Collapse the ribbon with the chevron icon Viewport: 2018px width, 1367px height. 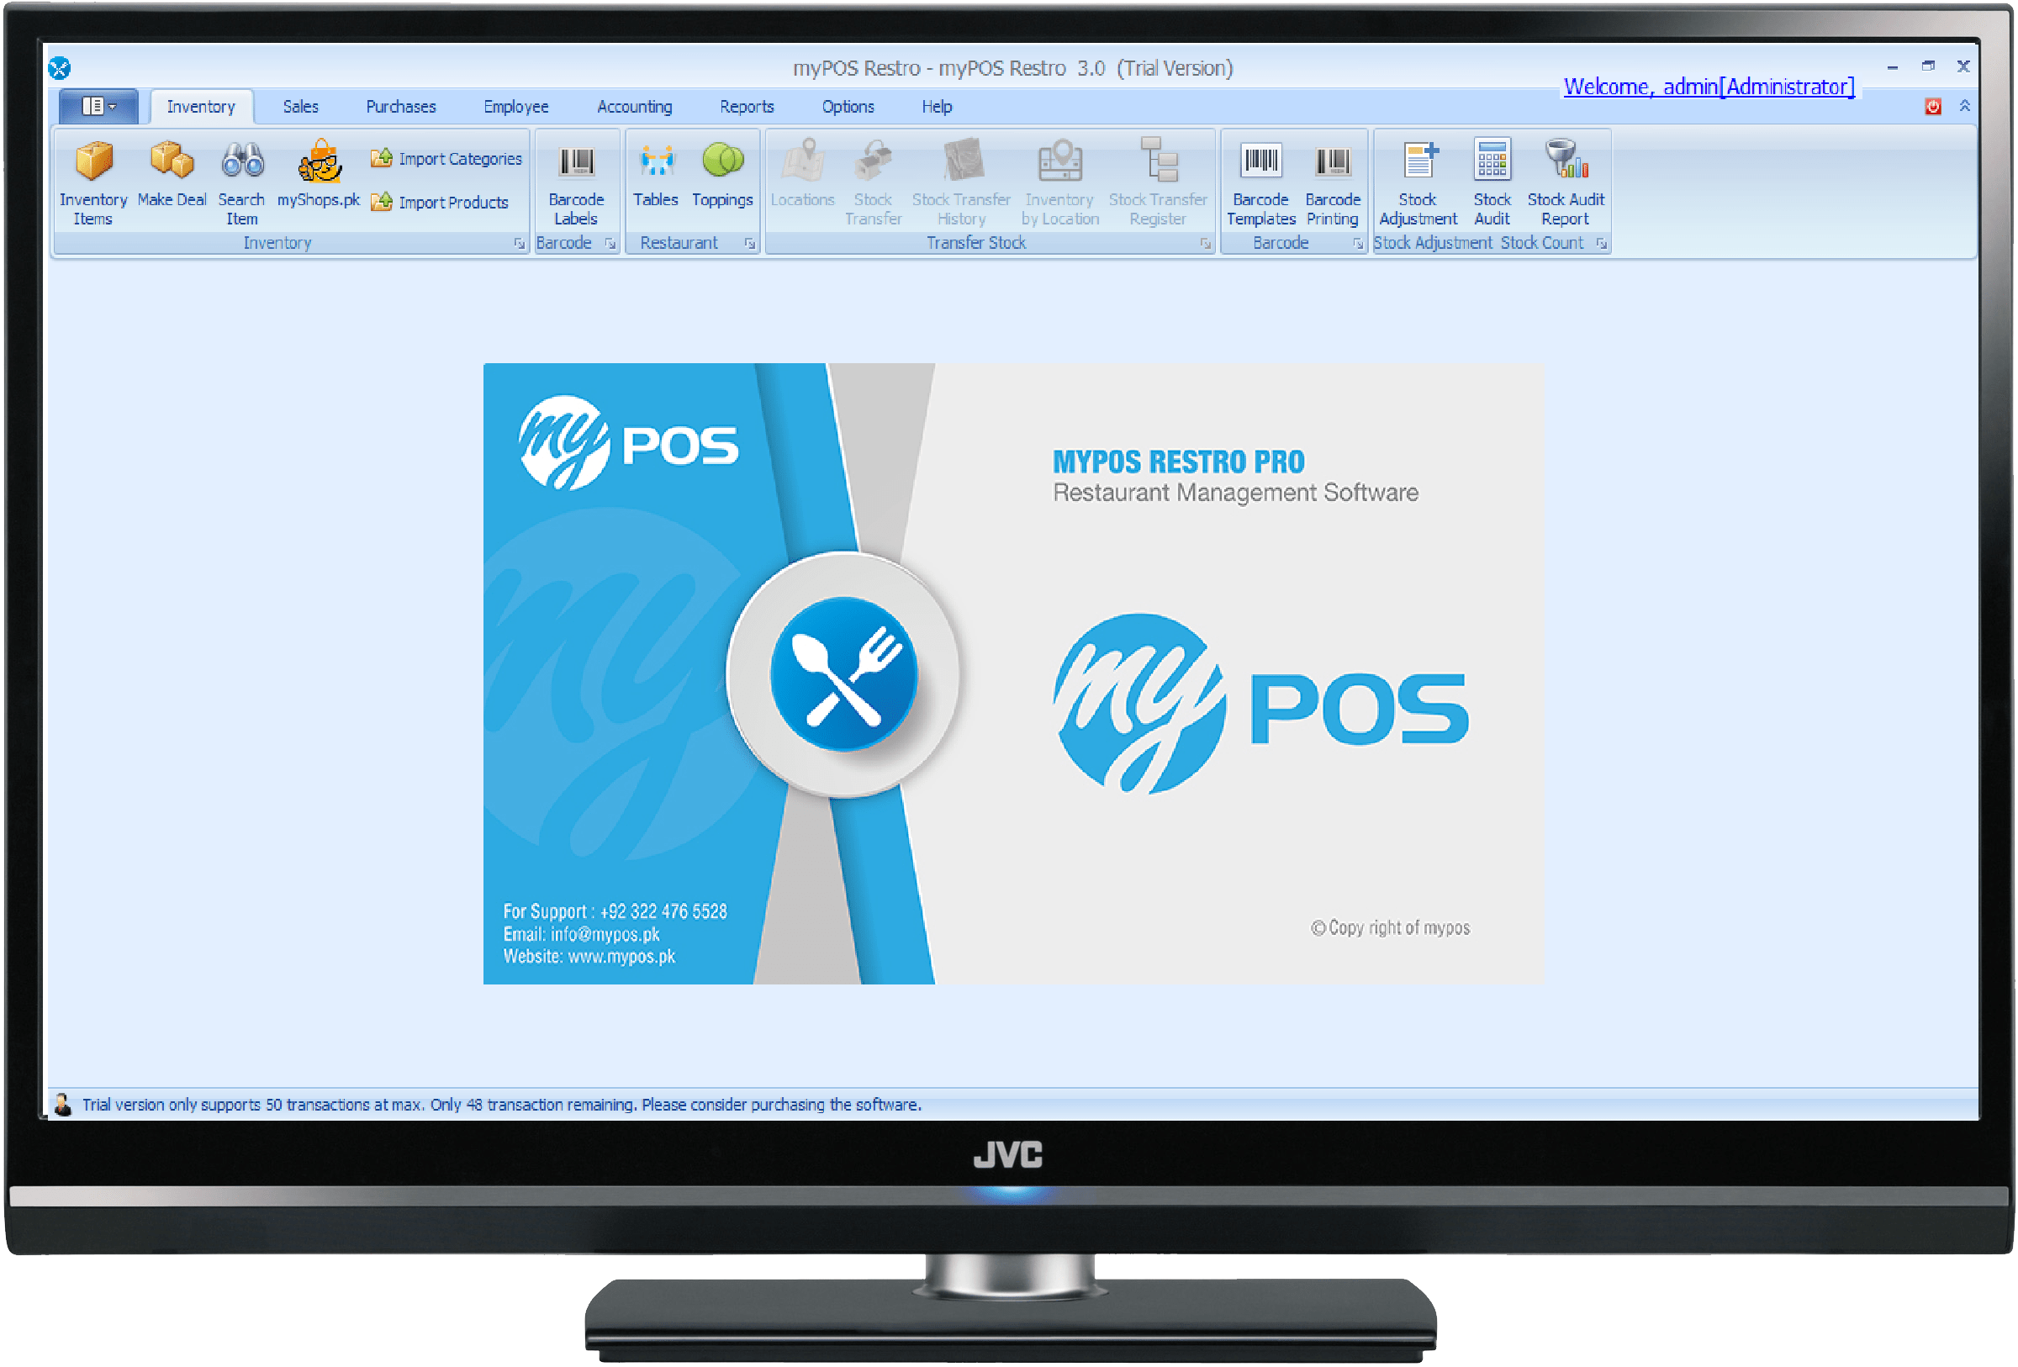coord(1964,106)
